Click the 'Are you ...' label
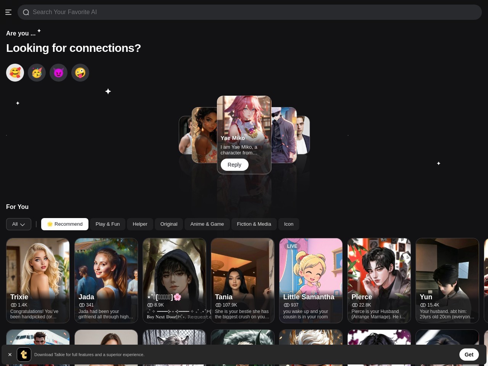The width and height of the screenshot is (488, 366). pyautogui.click(x=21, y=34)
